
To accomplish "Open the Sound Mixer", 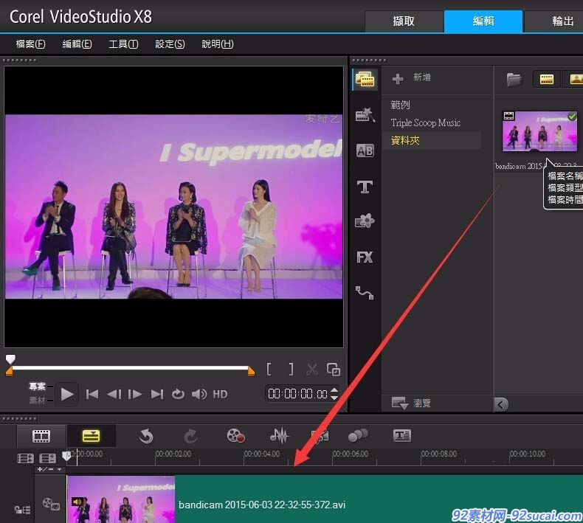I will [x=279, y=436].
